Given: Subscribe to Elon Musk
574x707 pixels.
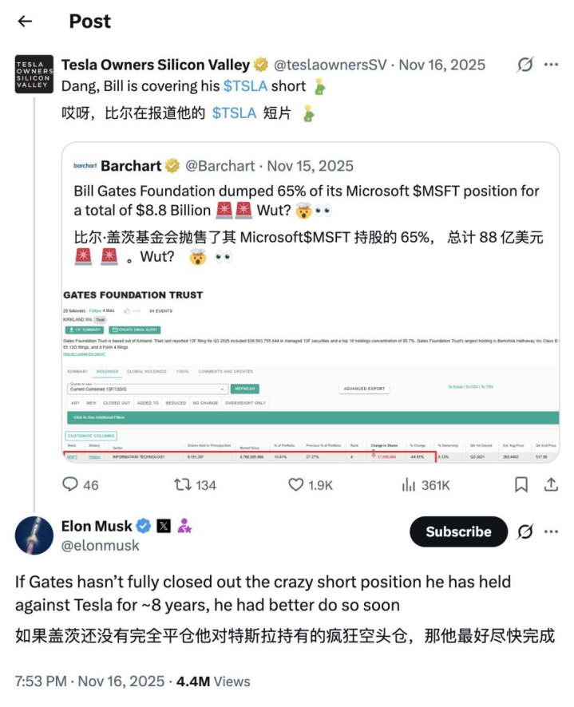Looking at the screenshot, I should click(458, 531).
